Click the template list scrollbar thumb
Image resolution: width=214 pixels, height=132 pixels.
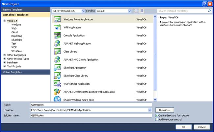[x=155, y=54]
